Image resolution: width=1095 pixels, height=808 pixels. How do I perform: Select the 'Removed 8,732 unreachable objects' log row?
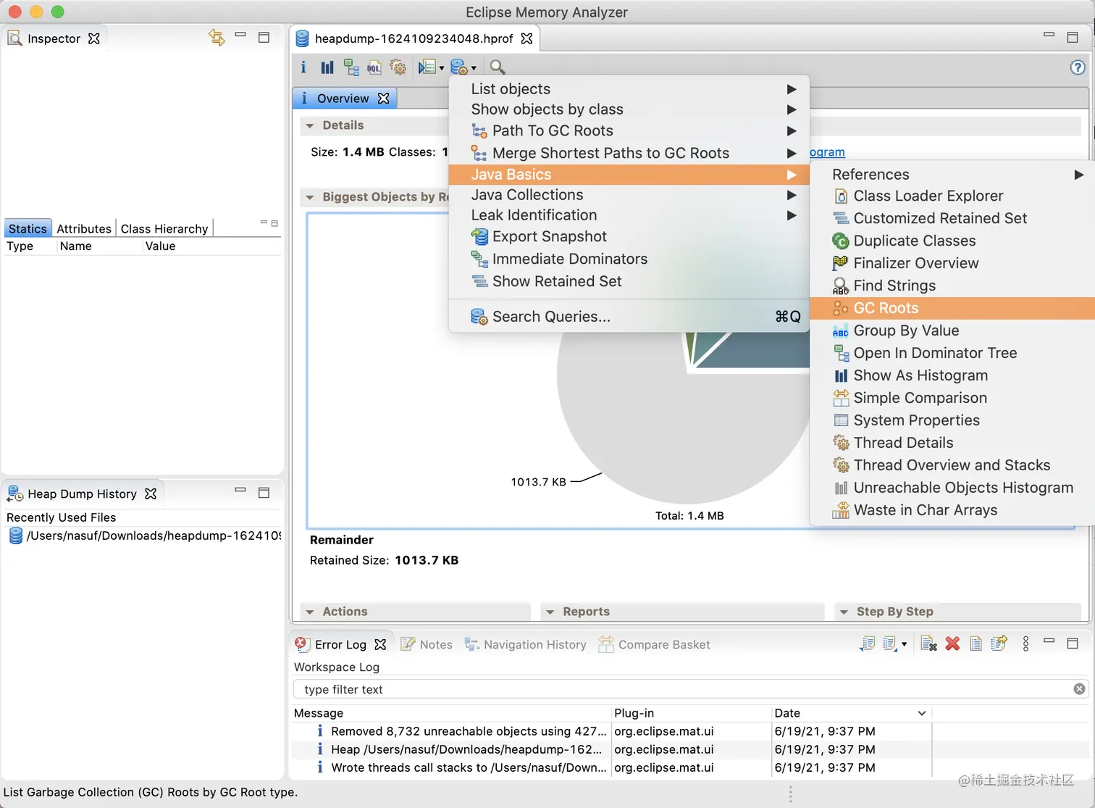coord(611,731)
